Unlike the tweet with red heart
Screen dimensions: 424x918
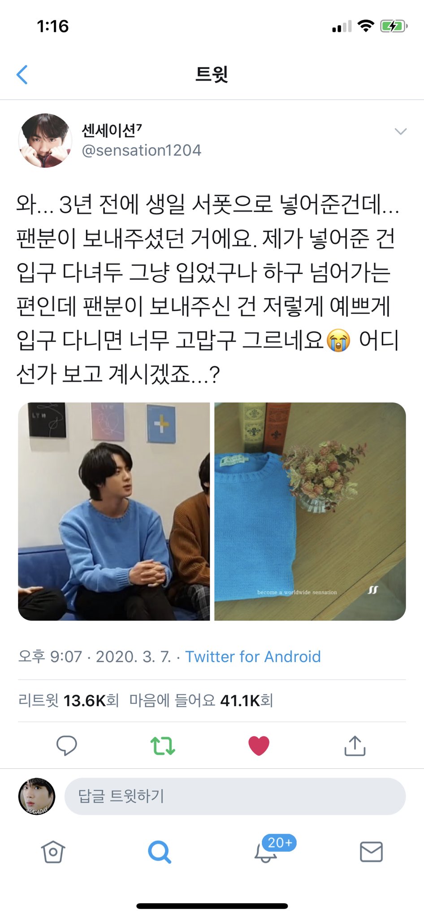tap(259, 746)
